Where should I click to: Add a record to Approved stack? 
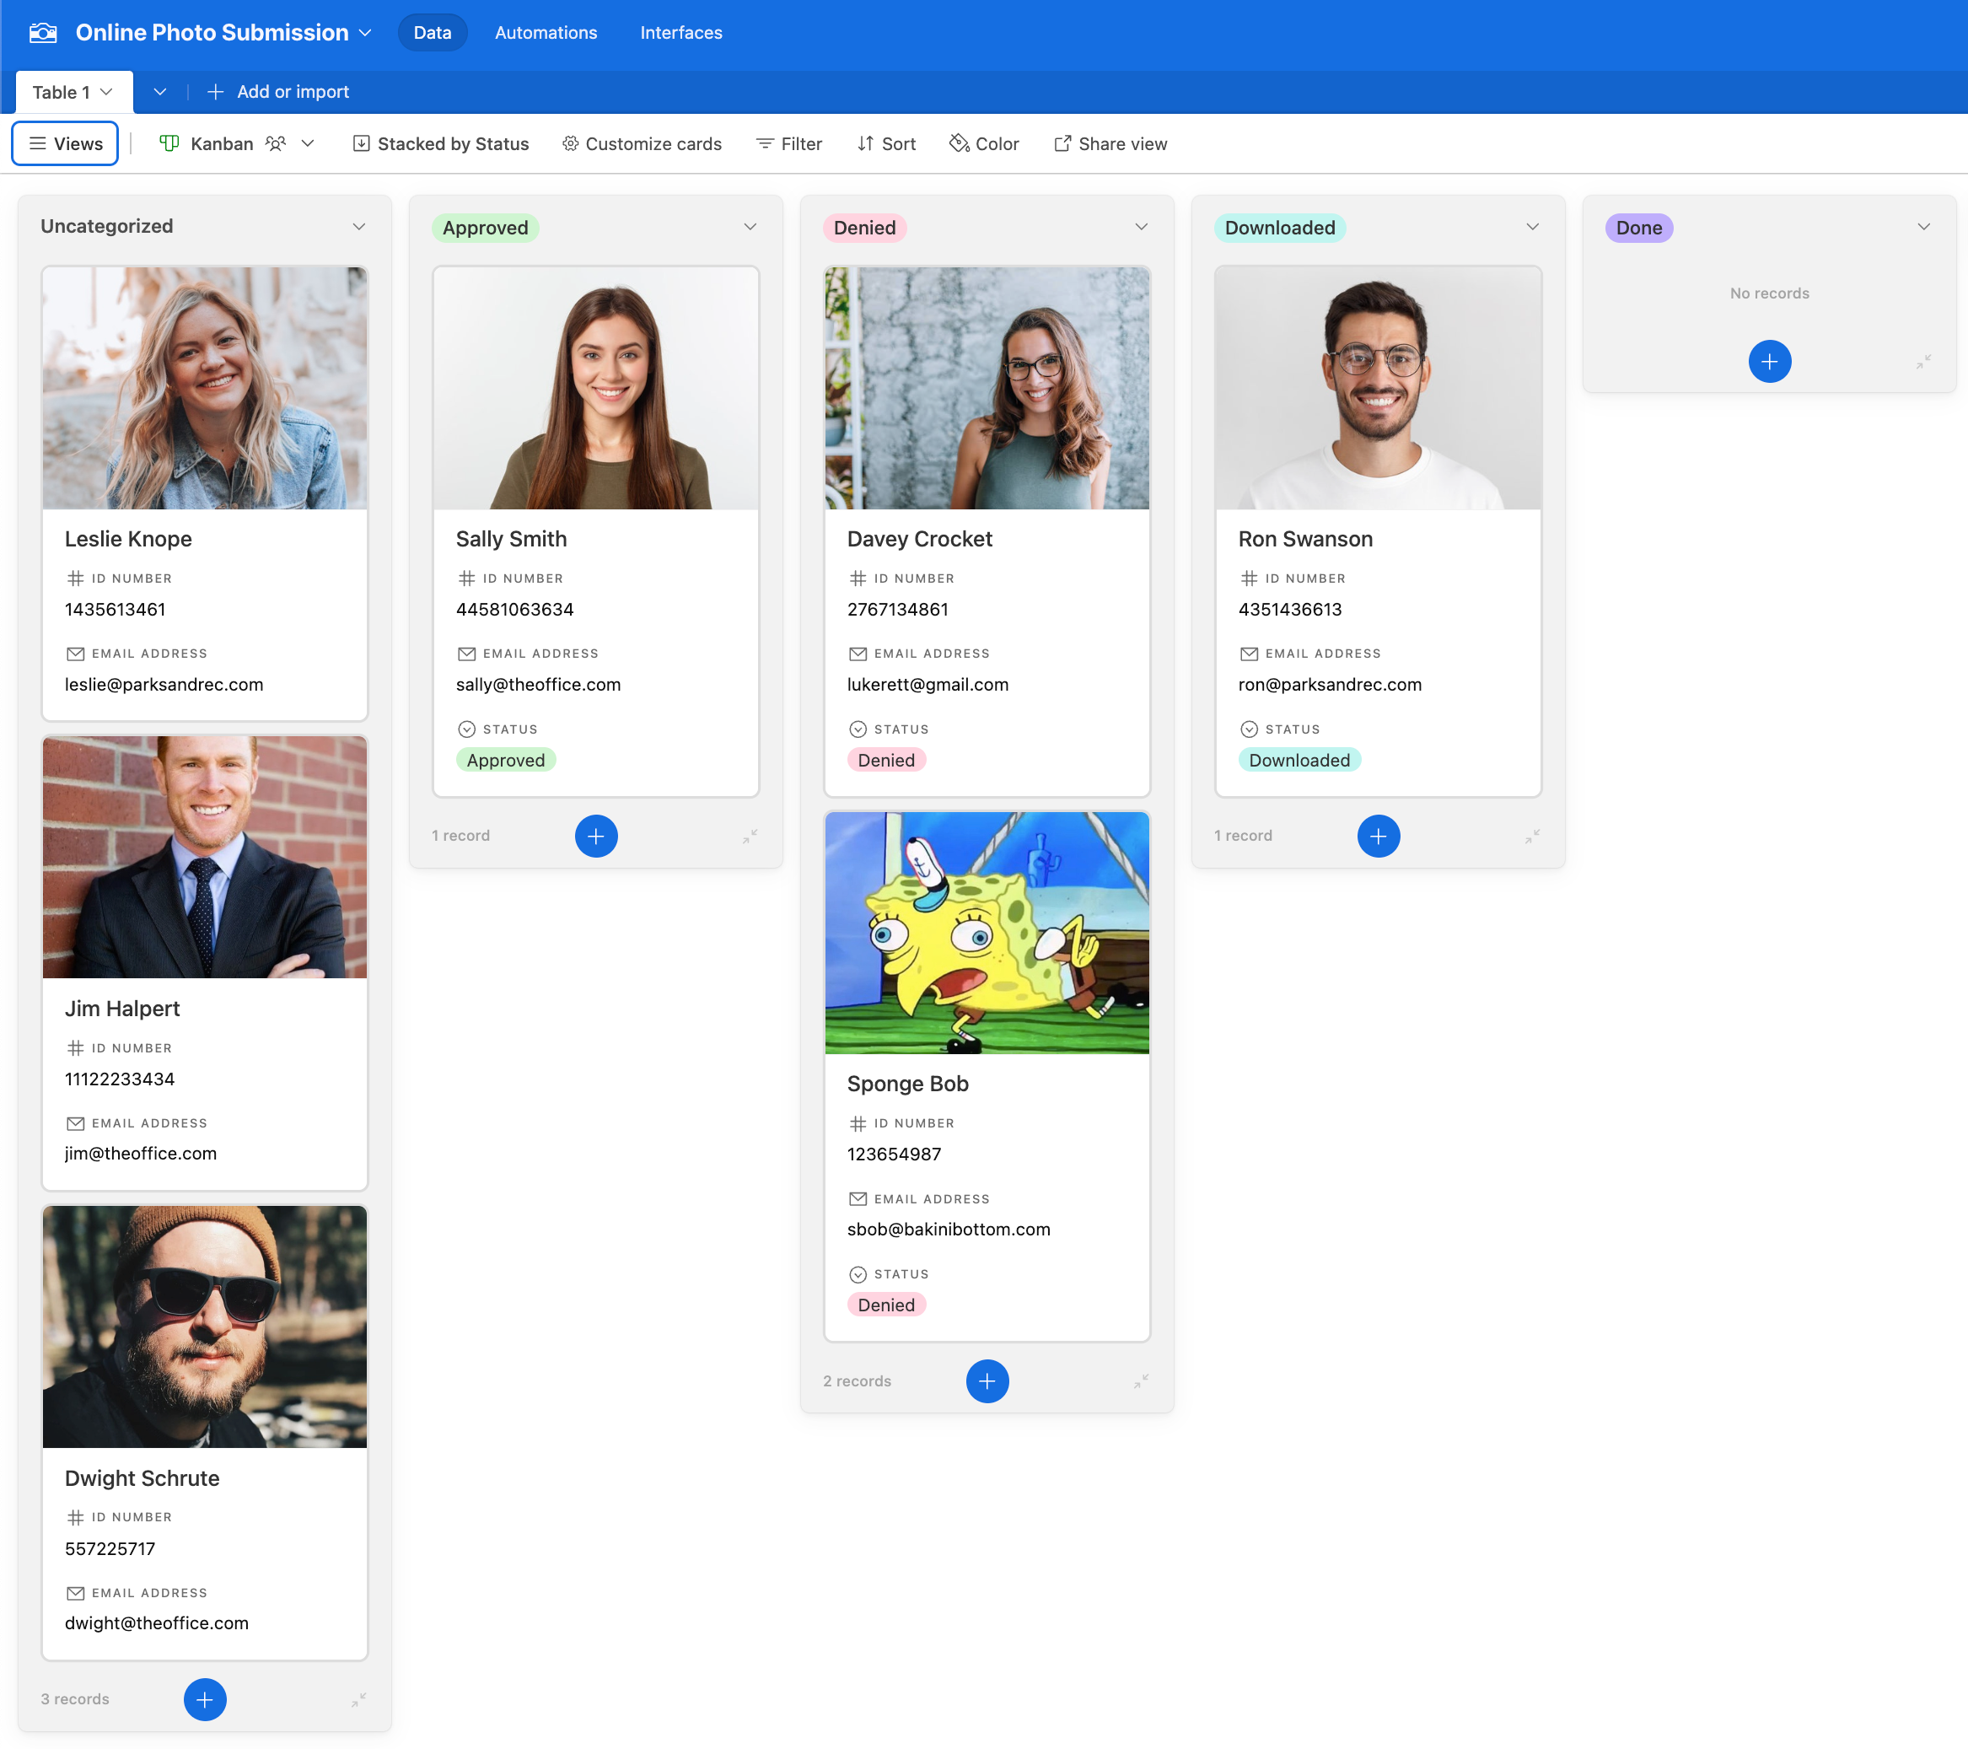(596, 836)
